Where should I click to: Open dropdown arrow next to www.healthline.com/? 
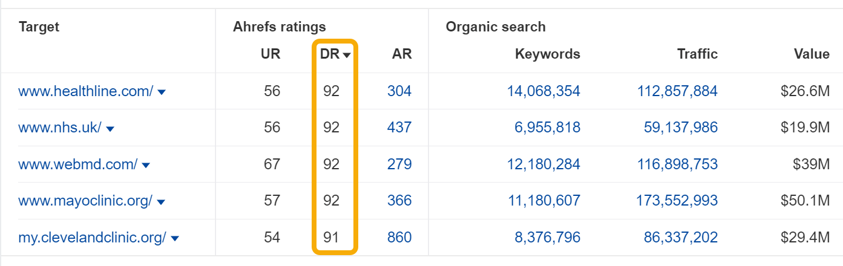click(162, 92)
